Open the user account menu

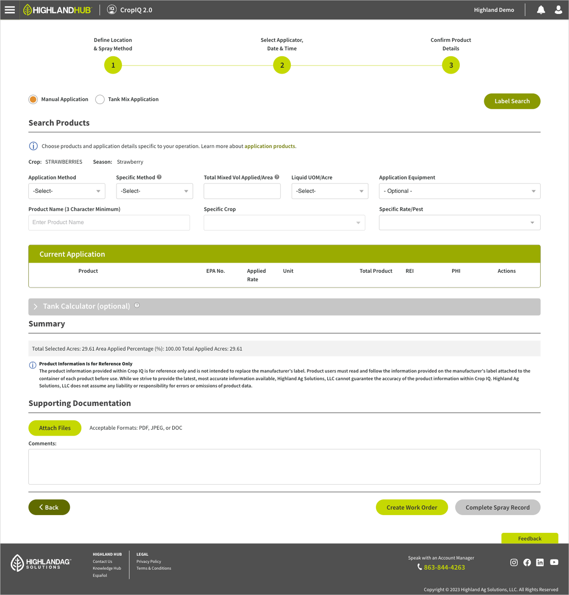558,10
